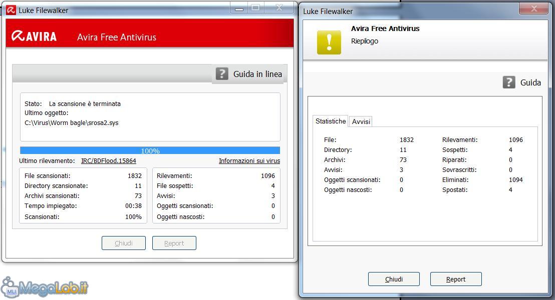This screenshot has width=555, height=300.
Task: Click Chiudi button in the Riepilogo summary window
Action: (x=394, y=279)
